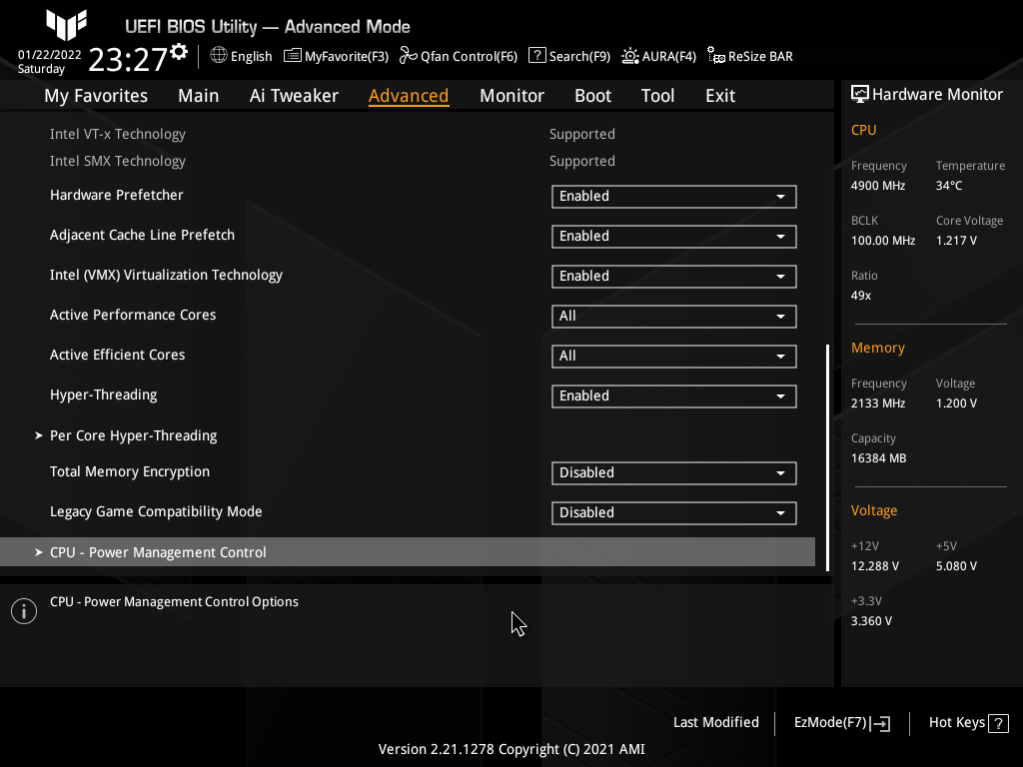The image size is (1023, 767).
Task: Click the EzMode exit arrow icon
Action: pos(880,723)
